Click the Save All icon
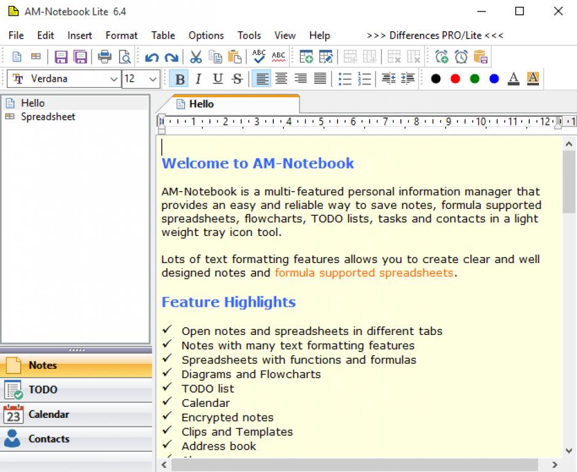 80,57
